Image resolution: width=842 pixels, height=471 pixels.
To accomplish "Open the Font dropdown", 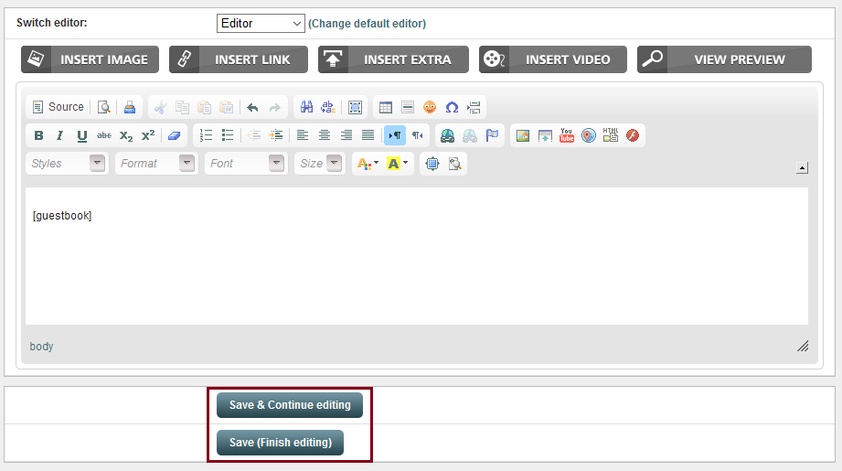I will click(246, 164).
